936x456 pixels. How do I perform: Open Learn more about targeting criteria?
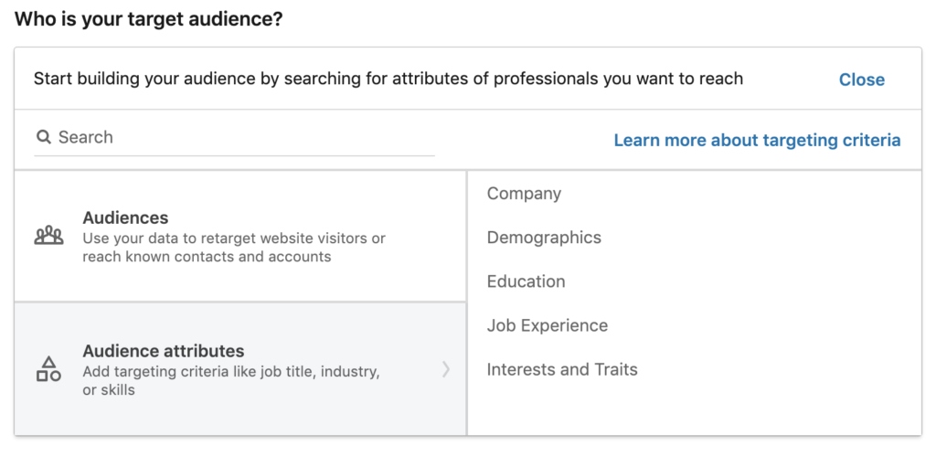point(757,140)
